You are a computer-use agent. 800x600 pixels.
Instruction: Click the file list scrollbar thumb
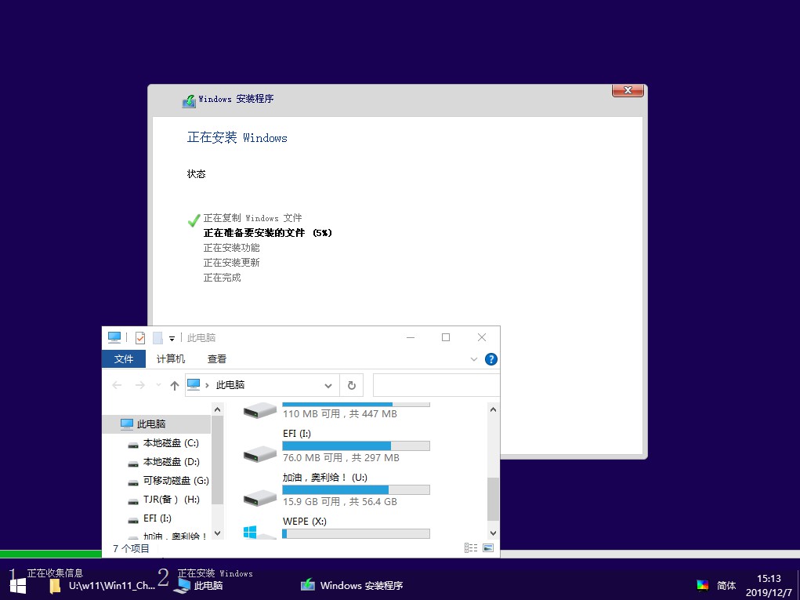click(x=493, y=499)
